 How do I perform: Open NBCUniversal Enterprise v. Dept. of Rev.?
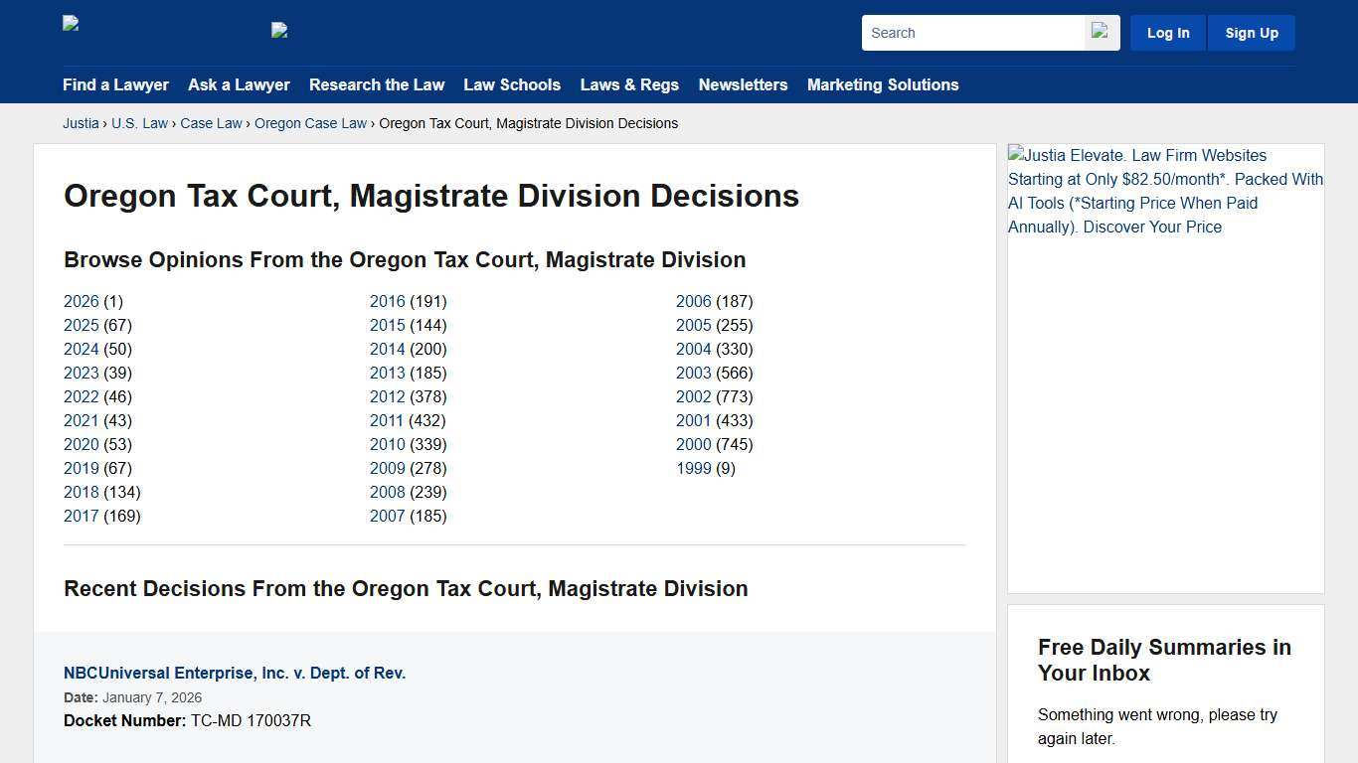[235, 673]
